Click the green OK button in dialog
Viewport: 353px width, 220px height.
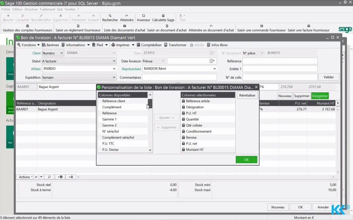pyautogui.click(x=246, y=159)
